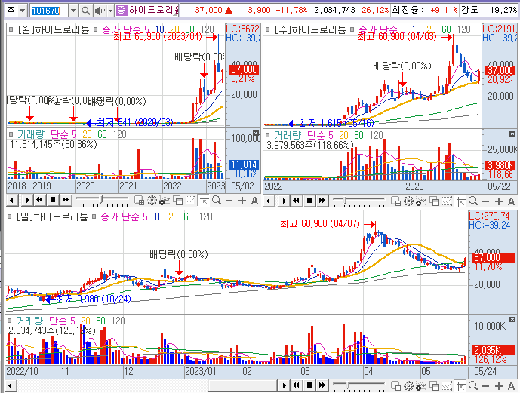This screenshot has height=393, width=520.
Task: Click the purple 종 badge before the stock name
Action: [x=122, y=10]
